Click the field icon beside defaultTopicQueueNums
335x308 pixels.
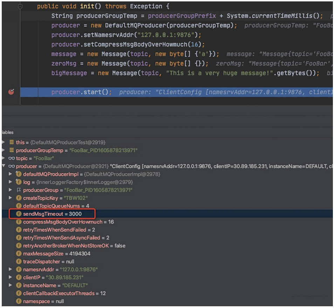19,206
